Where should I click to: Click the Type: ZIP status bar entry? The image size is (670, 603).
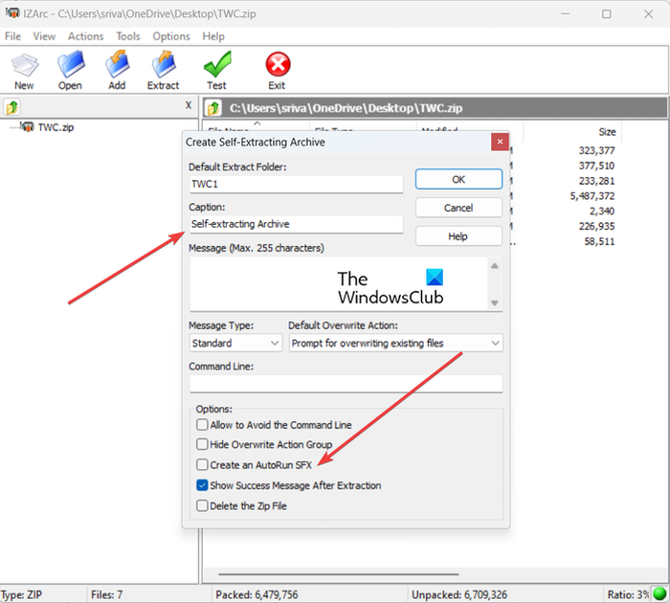21,594
